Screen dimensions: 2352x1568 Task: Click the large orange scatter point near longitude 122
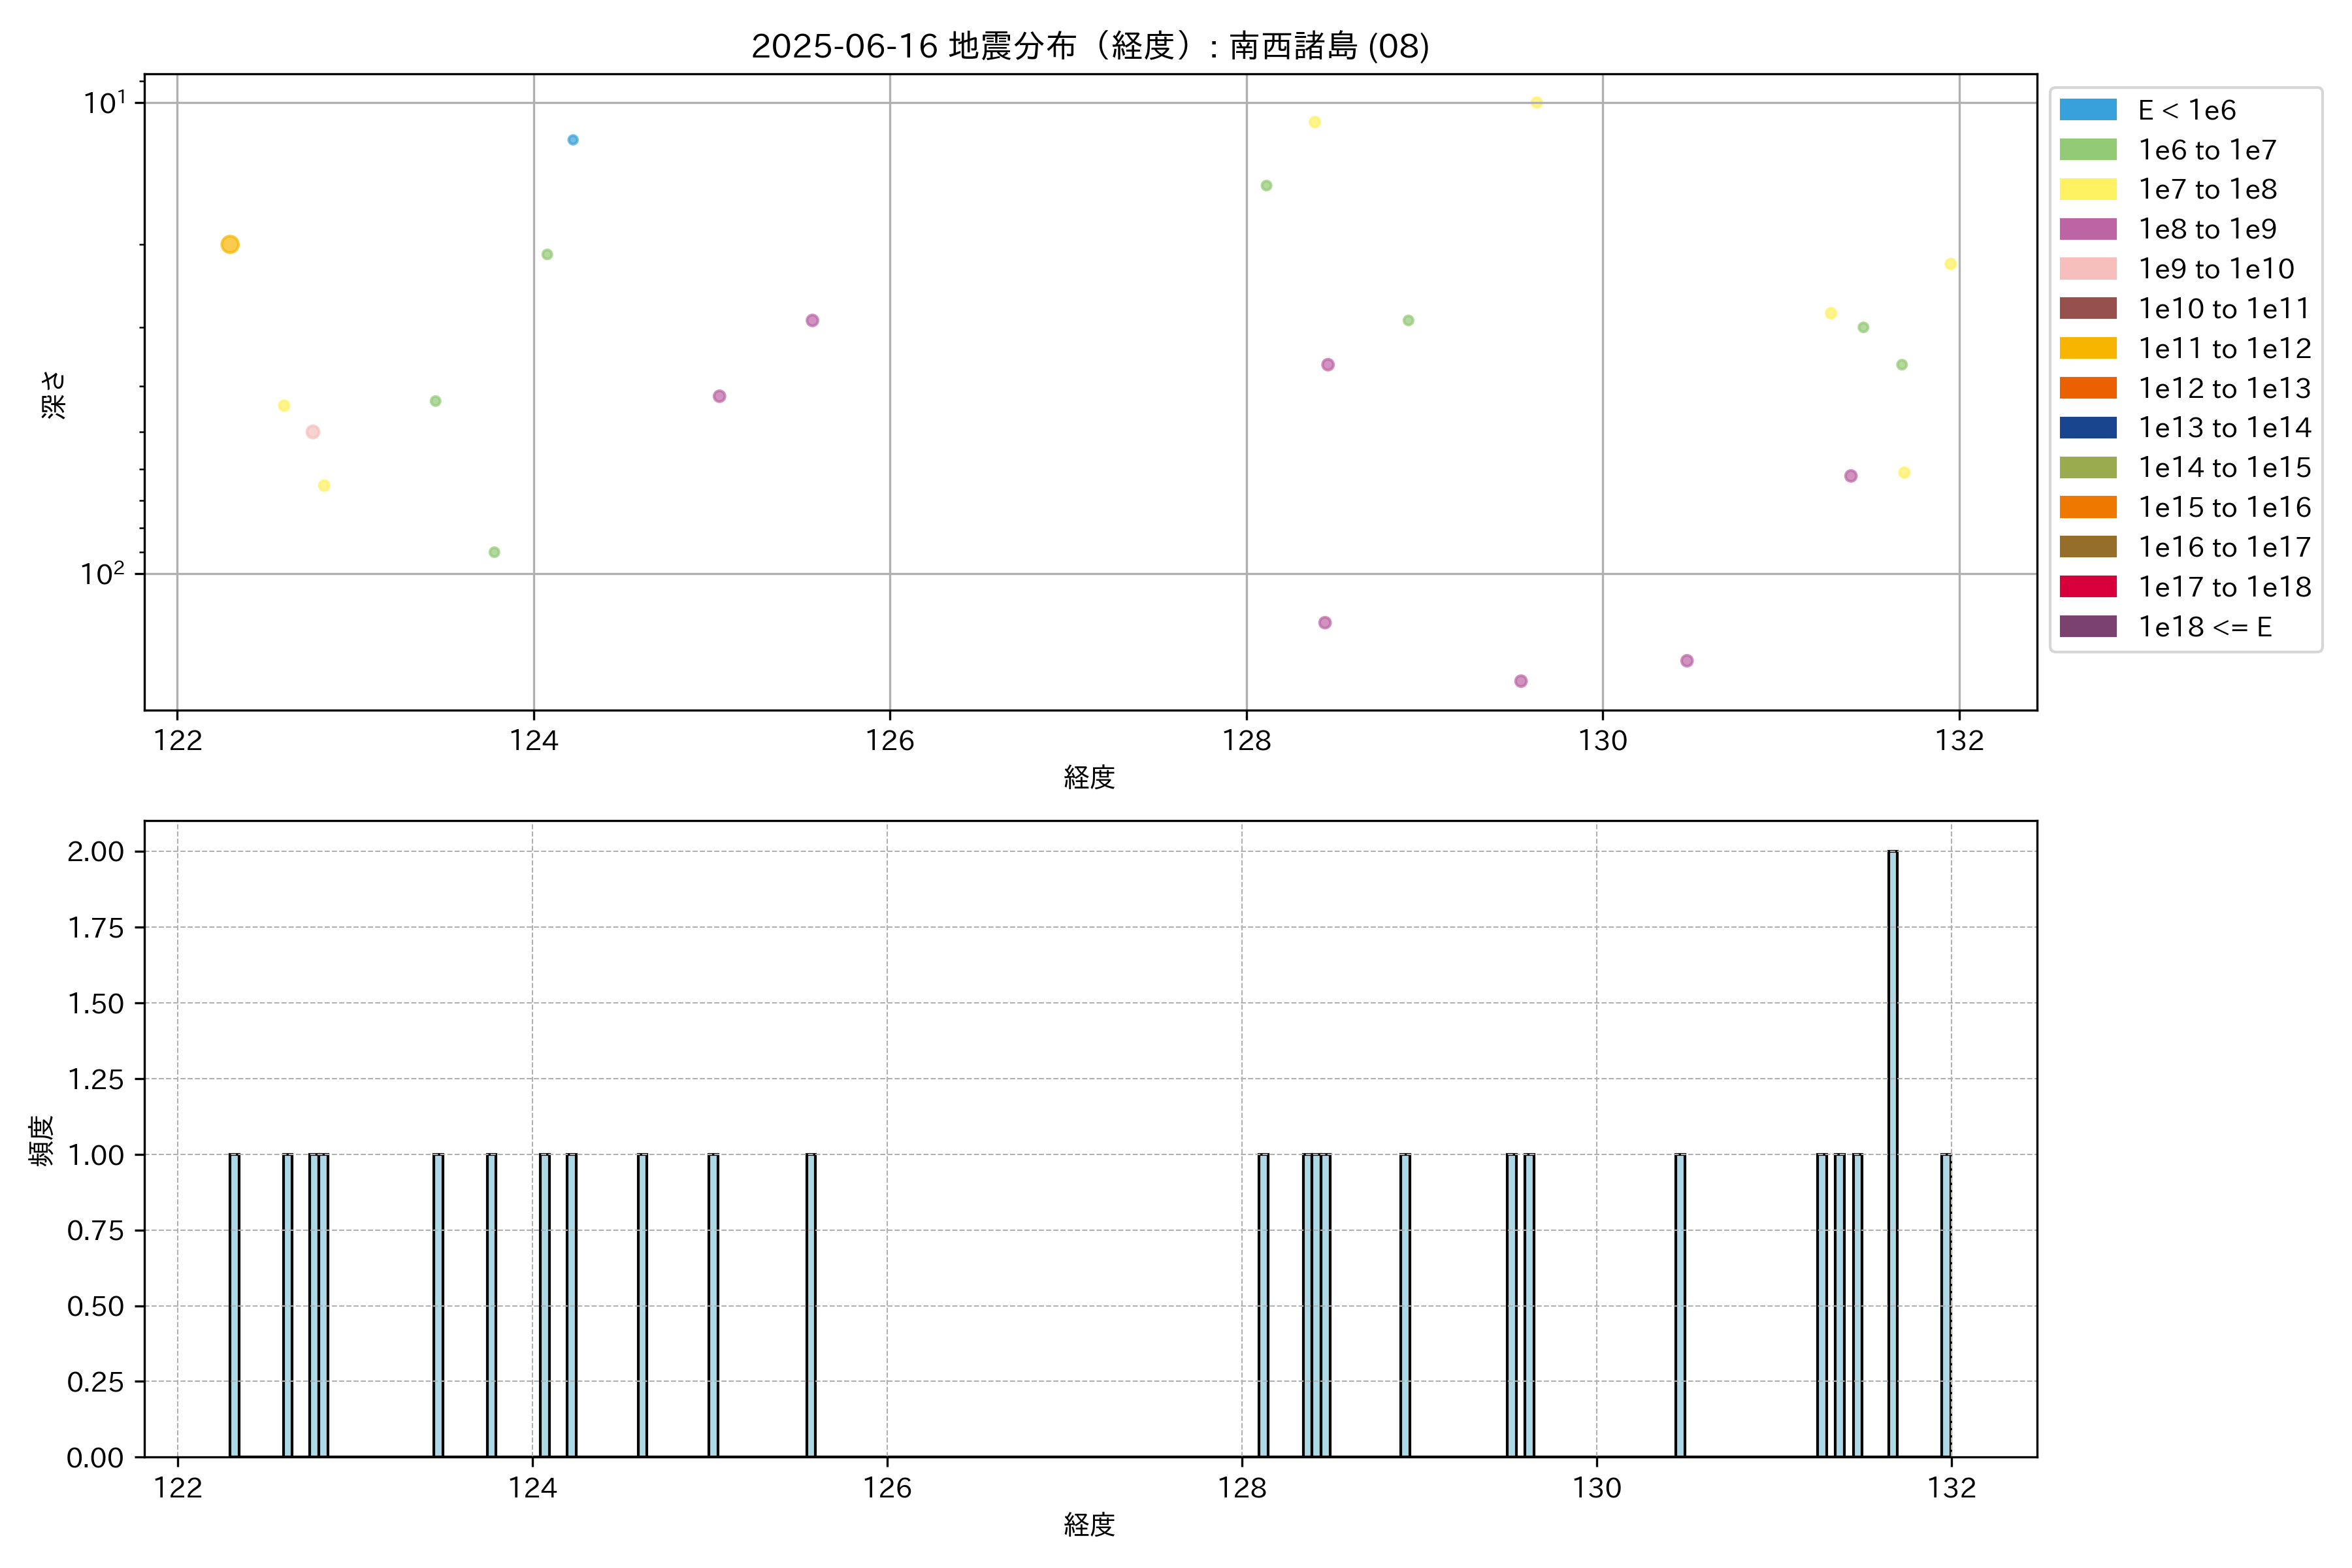[x=230, y=244]
